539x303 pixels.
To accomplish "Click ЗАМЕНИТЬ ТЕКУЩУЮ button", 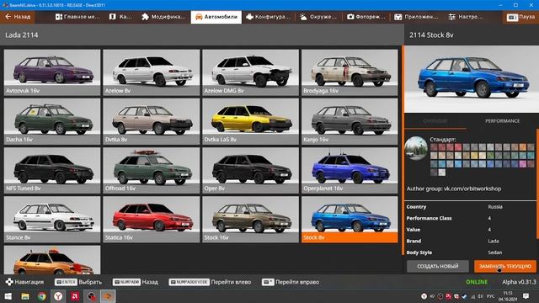I will point(505,266).
